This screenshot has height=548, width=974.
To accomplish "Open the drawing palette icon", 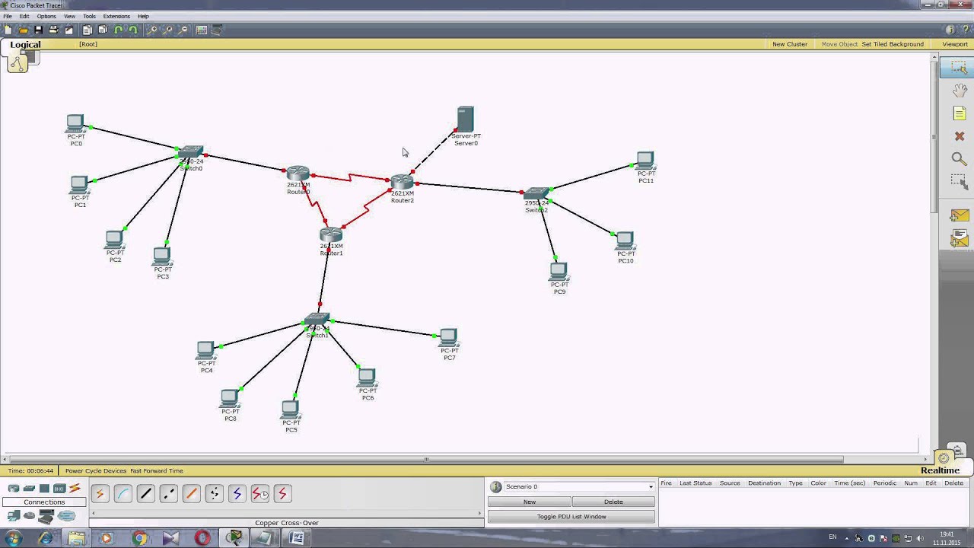I will (x=202, y=30).
